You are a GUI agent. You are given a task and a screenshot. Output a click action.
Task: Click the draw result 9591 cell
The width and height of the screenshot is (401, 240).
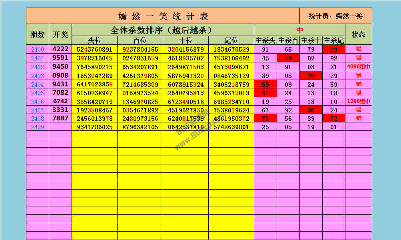coord(60,58)
